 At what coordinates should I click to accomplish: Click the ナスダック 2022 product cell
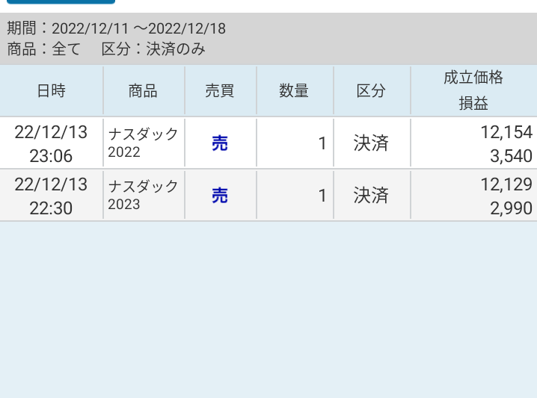143,143
